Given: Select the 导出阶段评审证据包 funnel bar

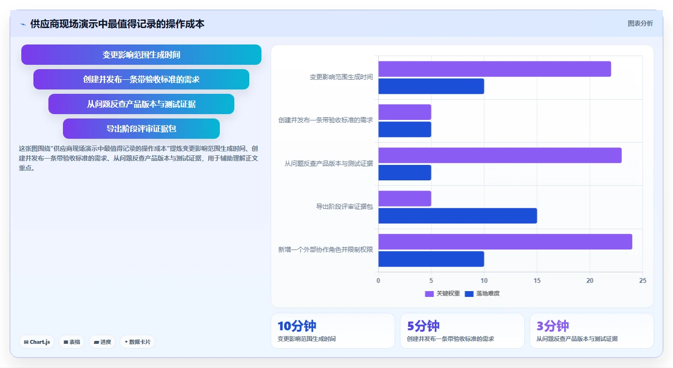Looking at the screenshot, I should click(x=141, y=129).
